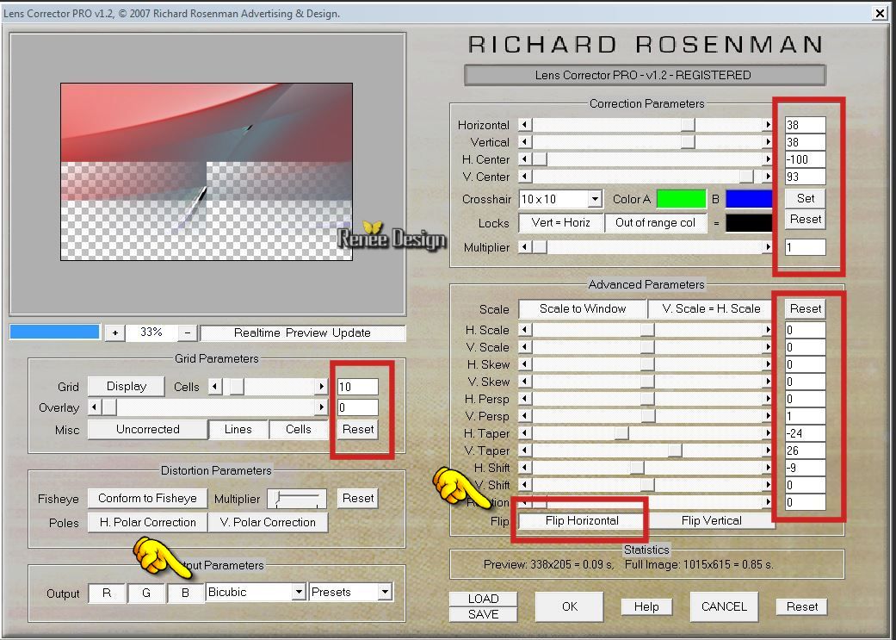The height and width of the screenshot is (640, 896).
Task: Click the zoom out minus button
Action: click(x=188, y=332)
